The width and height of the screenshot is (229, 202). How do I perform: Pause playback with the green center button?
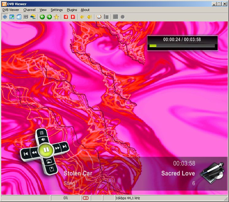click(46, 150)
